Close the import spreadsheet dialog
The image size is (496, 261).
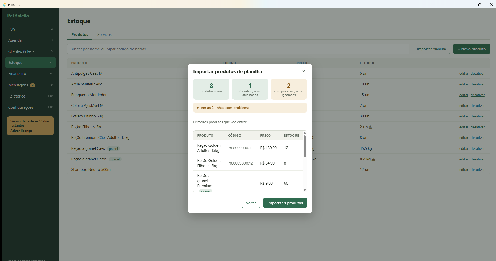pos(304,71)
